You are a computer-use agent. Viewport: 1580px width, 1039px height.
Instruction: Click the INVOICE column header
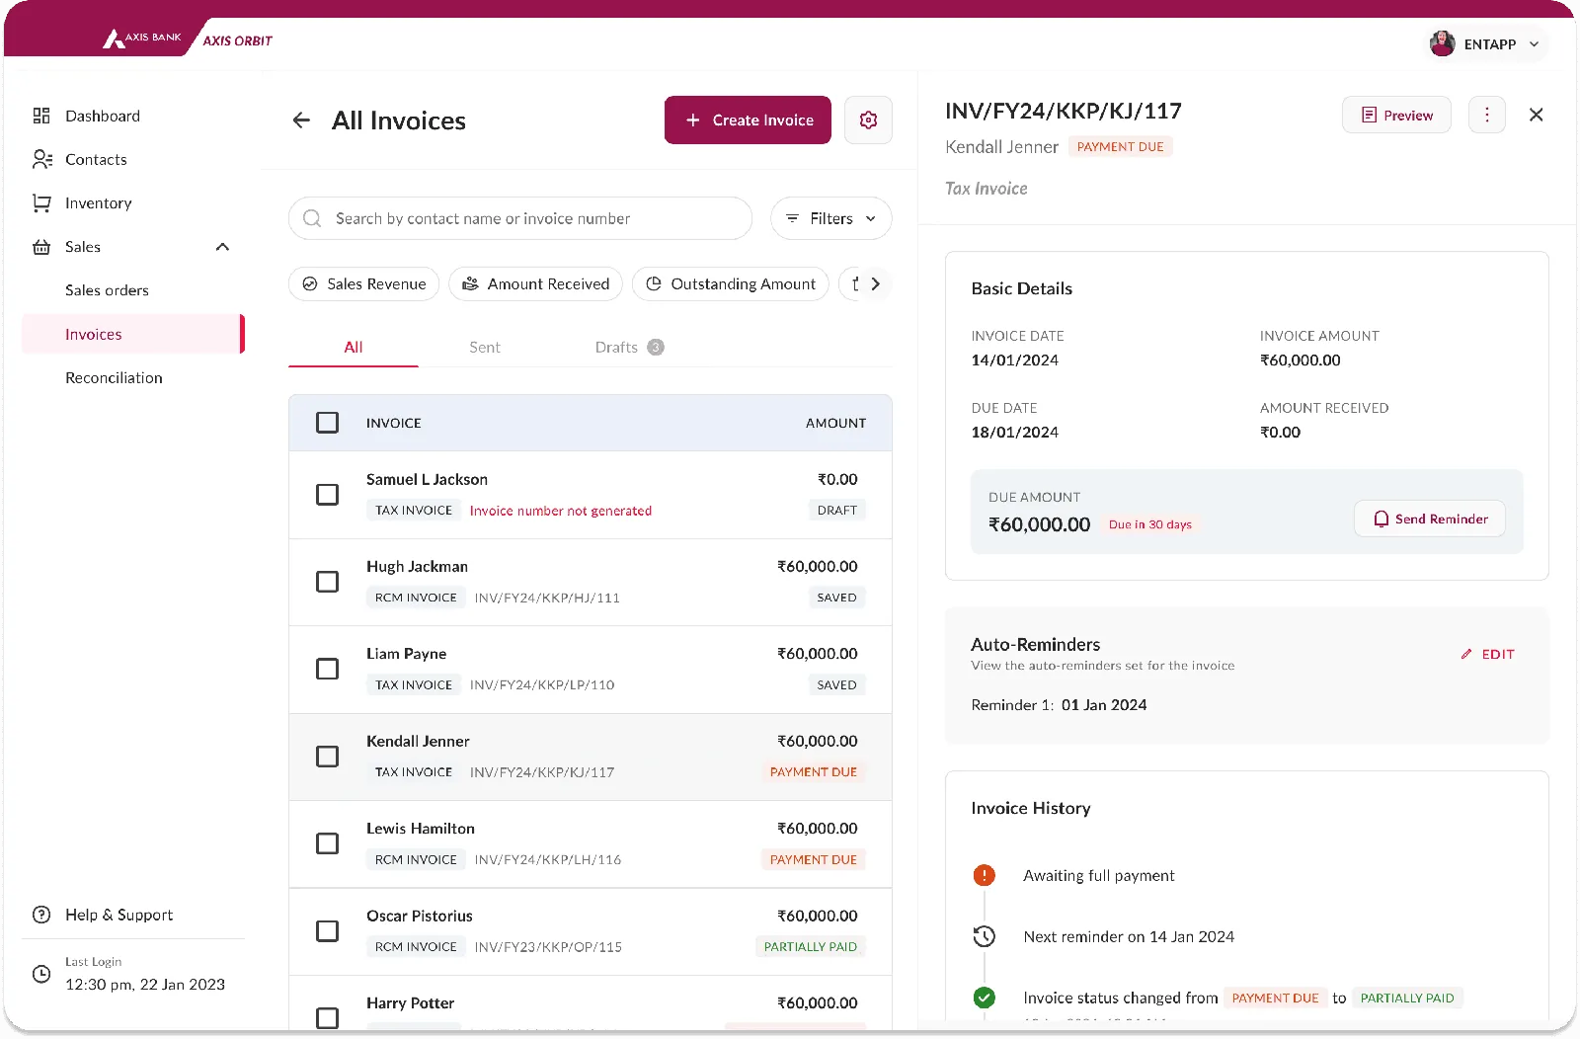393,423
